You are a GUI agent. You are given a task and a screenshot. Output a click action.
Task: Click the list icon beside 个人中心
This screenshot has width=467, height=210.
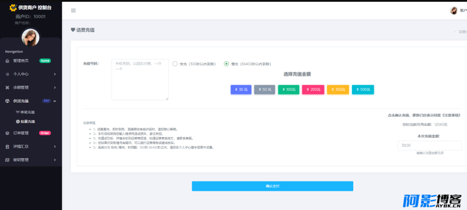click(x=8, y=74)
